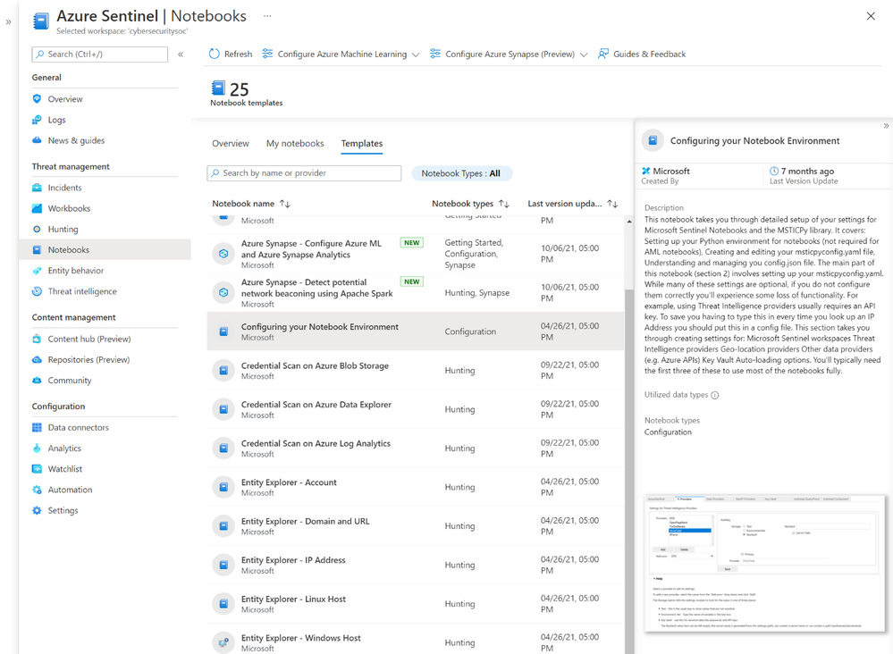Click the News & guides cloud icon
The width and height of the screenshot is (893, 654).
[x=37, y=140]
